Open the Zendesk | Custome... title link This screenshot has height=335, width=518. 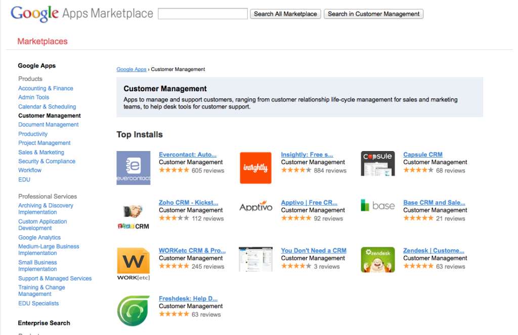[x=434, y=250]
